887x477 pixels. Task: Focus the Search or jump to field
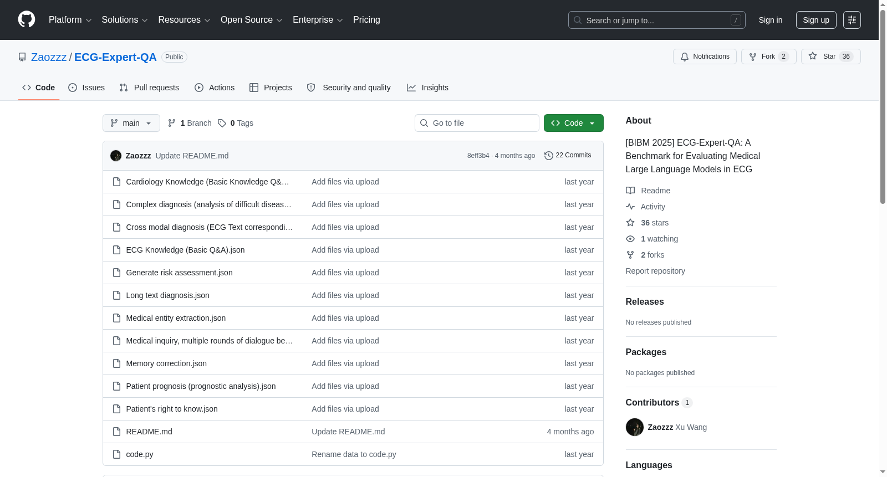click(x=656, y=20)
